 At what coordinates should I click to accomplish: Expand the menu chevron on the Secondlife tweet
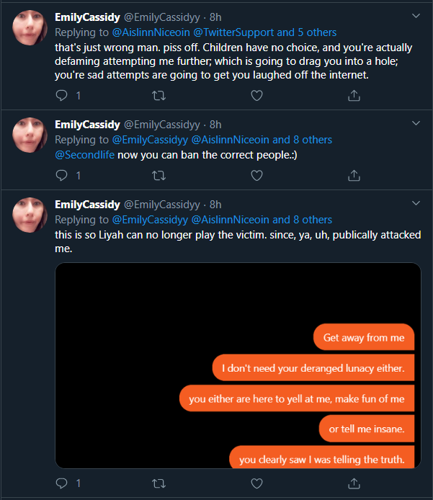click(416, 123)
